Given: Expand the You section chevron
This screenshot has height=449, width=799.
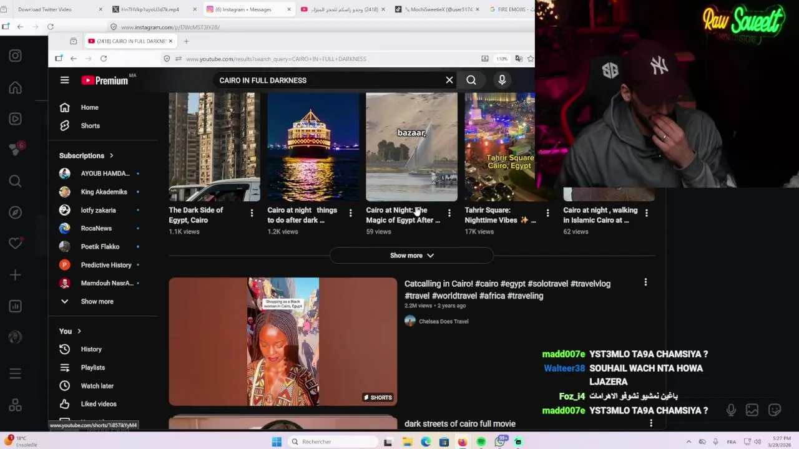Looking at the screenshot, I should [79, 331].
